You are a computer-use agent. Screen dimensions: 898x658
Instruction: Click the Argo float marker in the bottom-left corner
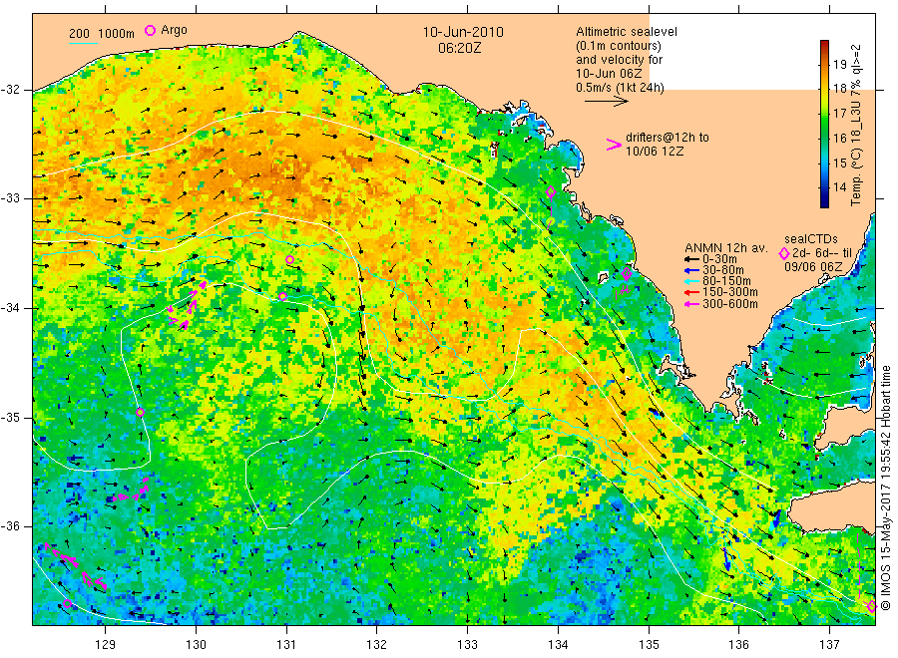tap(68, 603)
